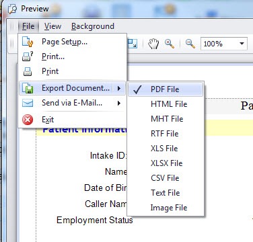Click the Date of Birth label
Viewport: 253px width, 242px height.
click(105, 188)
